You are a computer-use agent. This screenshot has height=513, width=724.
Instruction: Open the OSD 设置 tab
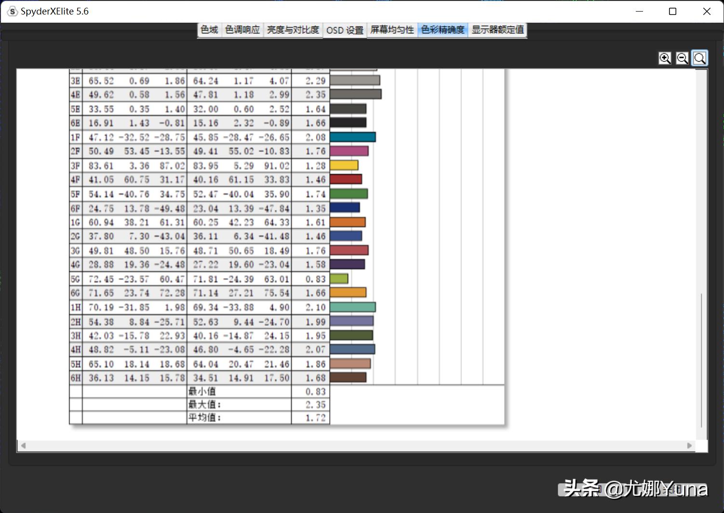click(x=344, y=30)
